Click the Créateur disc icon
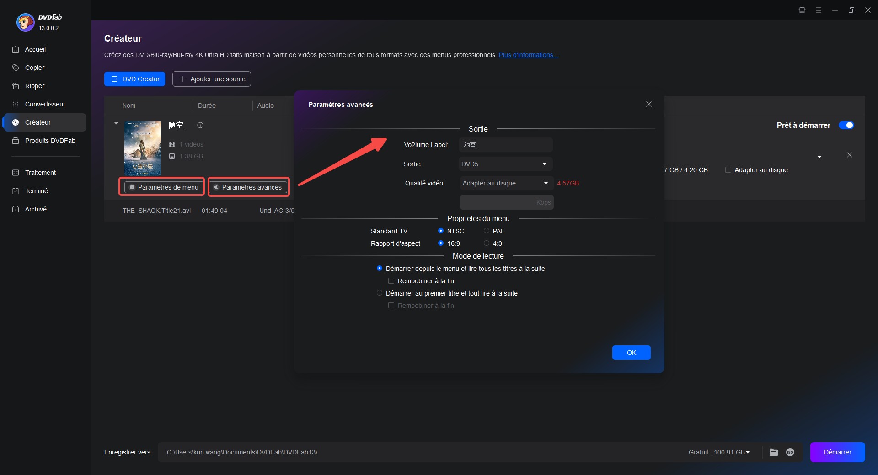 click(16, 122)
